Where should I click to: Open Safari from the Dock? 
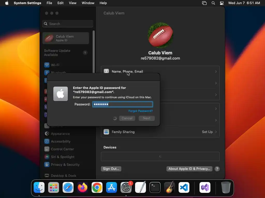[x=68, y=187]
